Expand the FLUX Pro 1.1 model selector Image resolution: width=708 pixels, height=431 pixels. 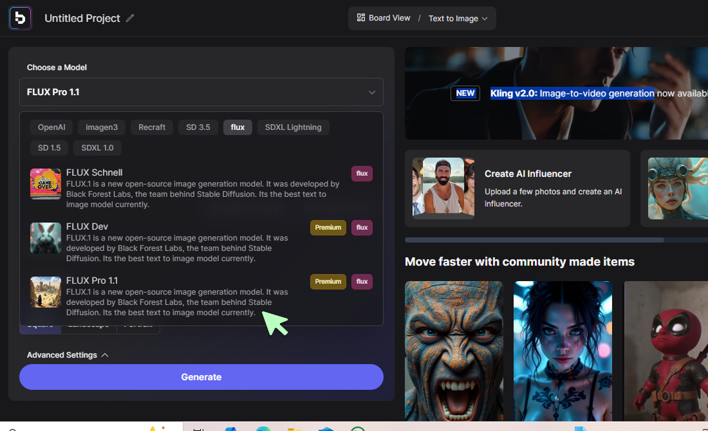coord(201,92)
